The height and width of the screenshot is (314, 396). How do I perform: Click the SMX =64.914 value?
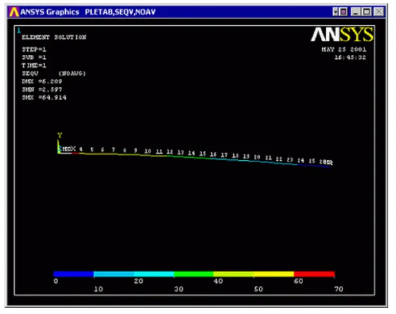pos(44,98)
